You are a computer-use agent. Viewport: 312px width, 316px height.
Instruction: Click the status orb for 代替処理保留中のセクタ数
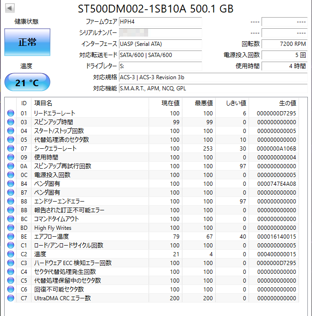point(11,280)
